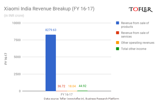Click the 10000 y-axis tick label
The height and width of the screenshot is (102, 161).
point(16,23)
